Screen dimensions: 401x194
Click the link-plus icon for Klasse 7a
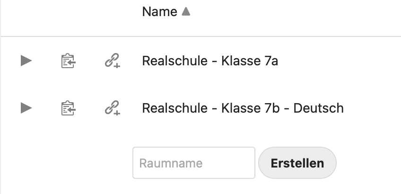[x=112, y=61]
